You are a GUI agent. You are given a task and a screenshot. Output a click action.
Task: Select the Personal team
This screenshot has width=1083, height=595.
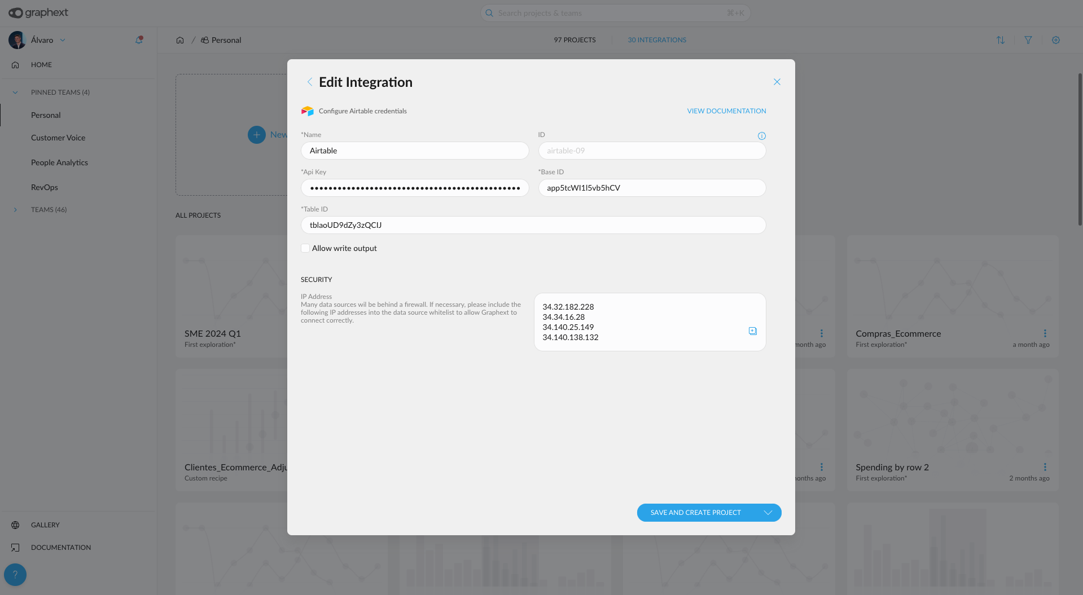pyautogui.click(x=46, y=115)
